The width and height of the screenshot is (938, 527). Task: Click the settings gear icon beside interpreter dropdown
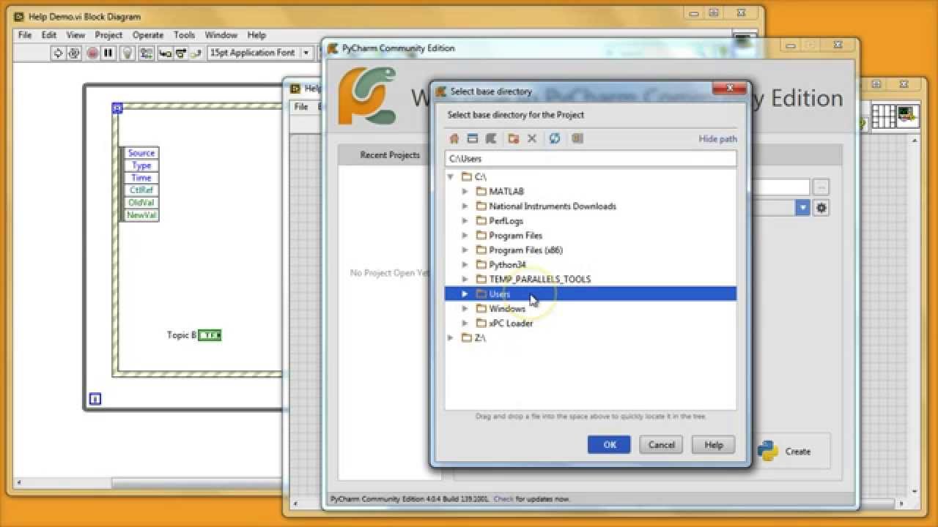821,208
